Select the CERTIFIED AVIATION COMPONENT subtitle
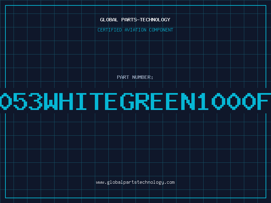 point(135,30)
